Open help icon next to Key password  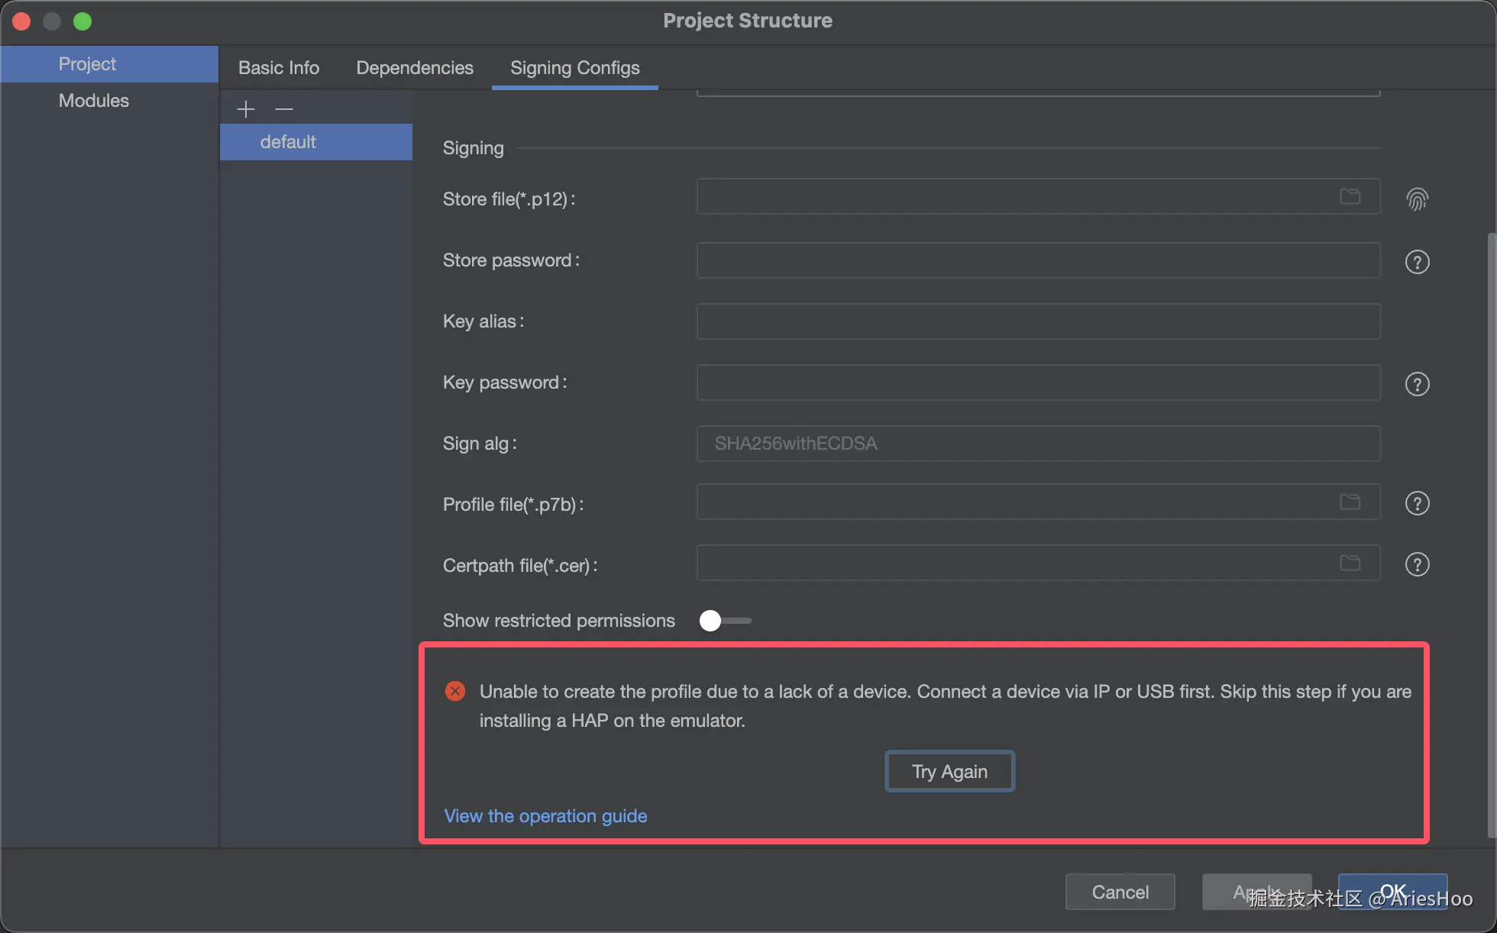[x=1417, y=384]
